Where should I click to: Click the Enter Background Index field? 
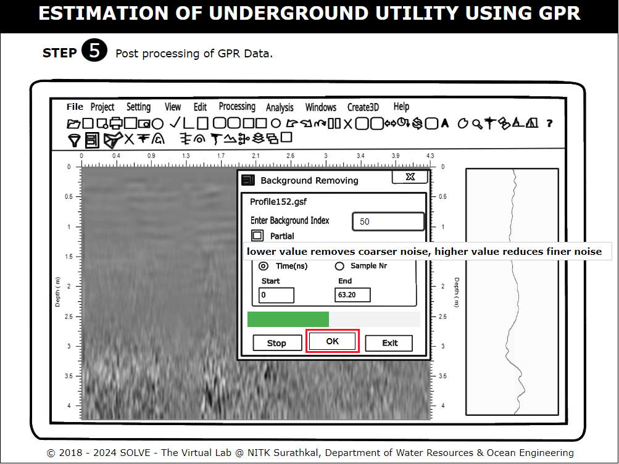click(388, 222)
